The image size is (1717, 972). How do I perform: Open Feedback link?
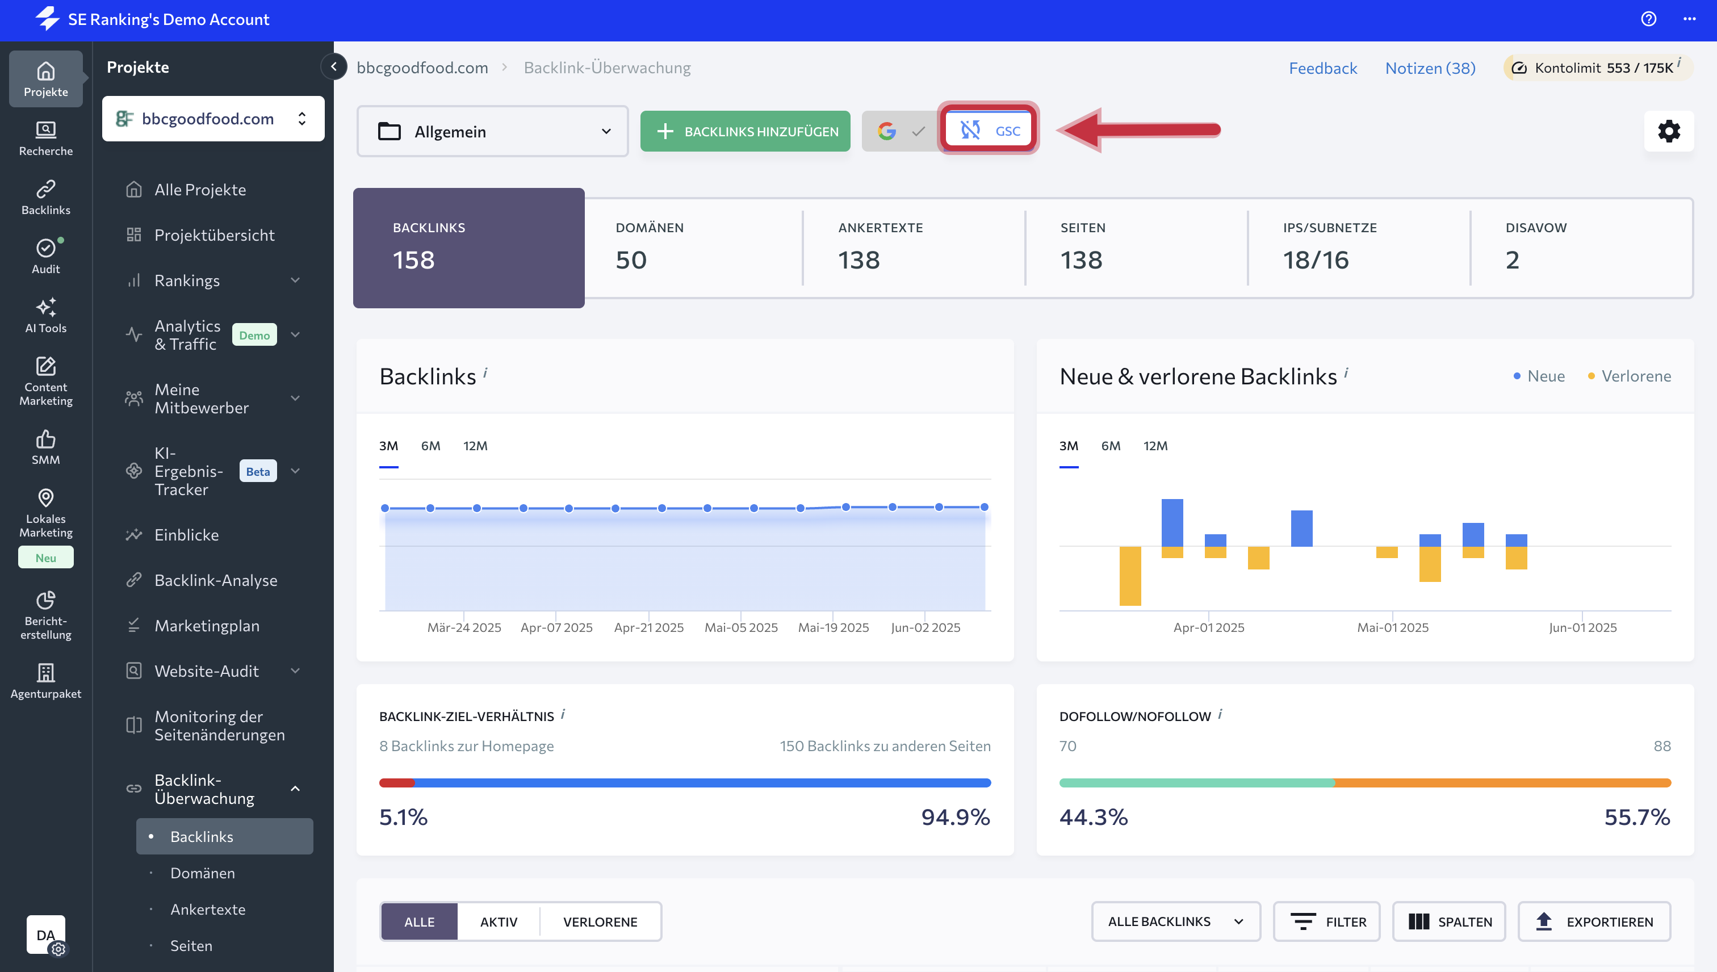[1322, 68]
